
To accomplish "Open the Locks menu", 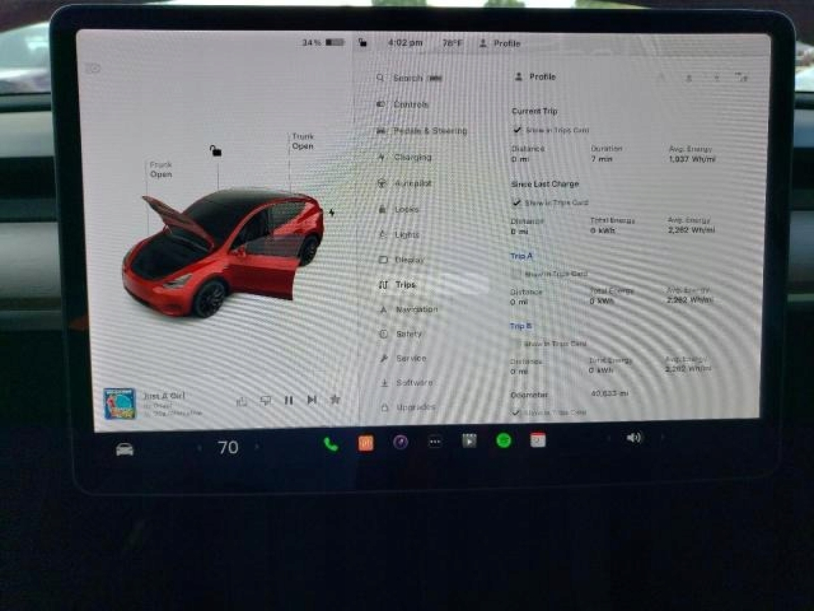I will 398,209.
